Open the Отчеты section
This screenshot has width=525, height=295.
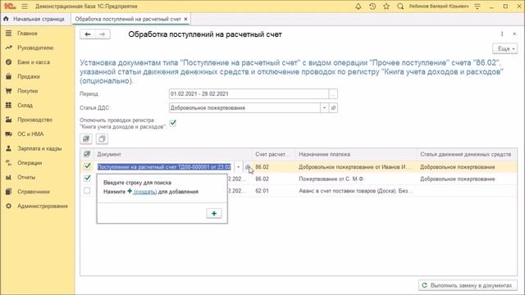coord(26,177)
